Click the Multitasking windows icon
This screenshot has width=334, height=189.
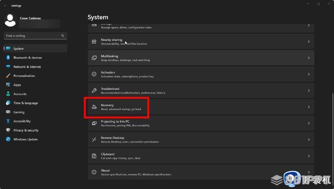click(x=94, y=58)
